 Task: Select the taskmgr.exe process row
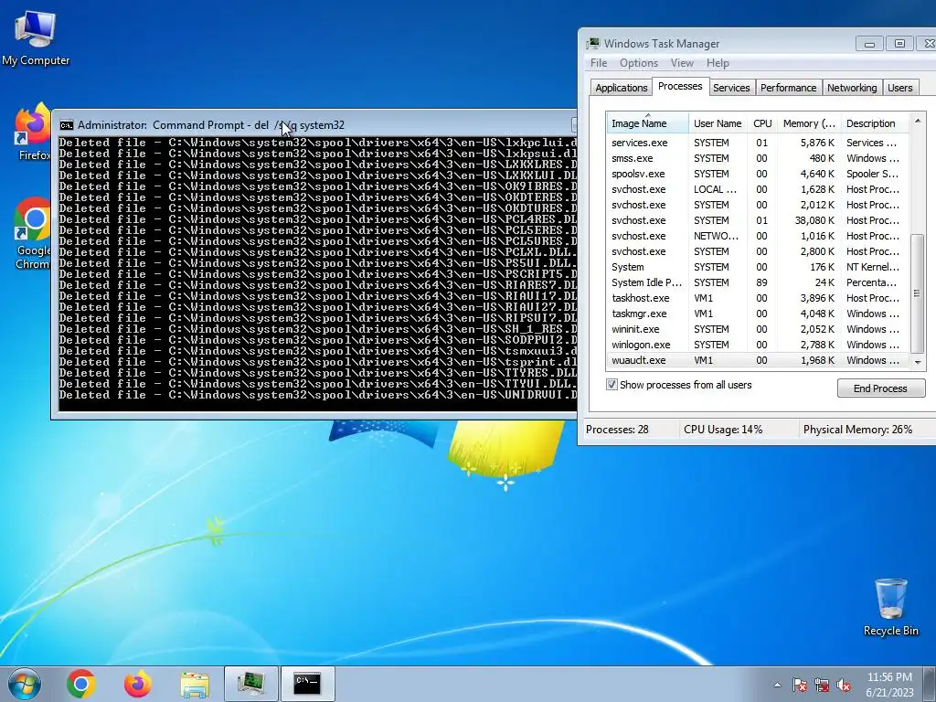[757, 314]
